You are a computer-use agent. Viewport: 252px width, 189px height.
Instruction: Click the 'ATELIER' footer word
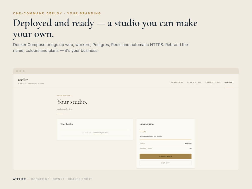pyautogui.click(x=19, y=179)
